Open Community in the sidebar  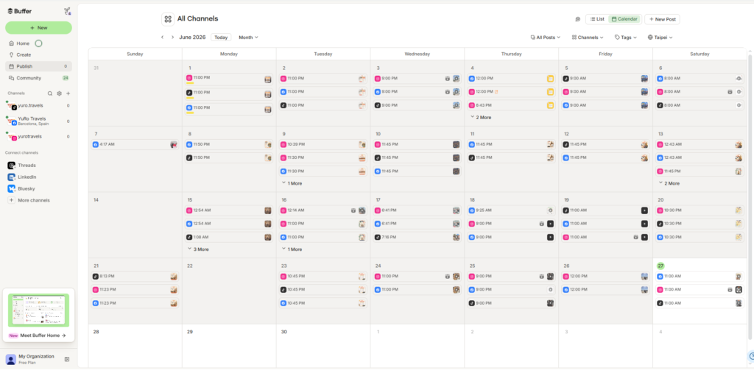(x=38, y=78)
